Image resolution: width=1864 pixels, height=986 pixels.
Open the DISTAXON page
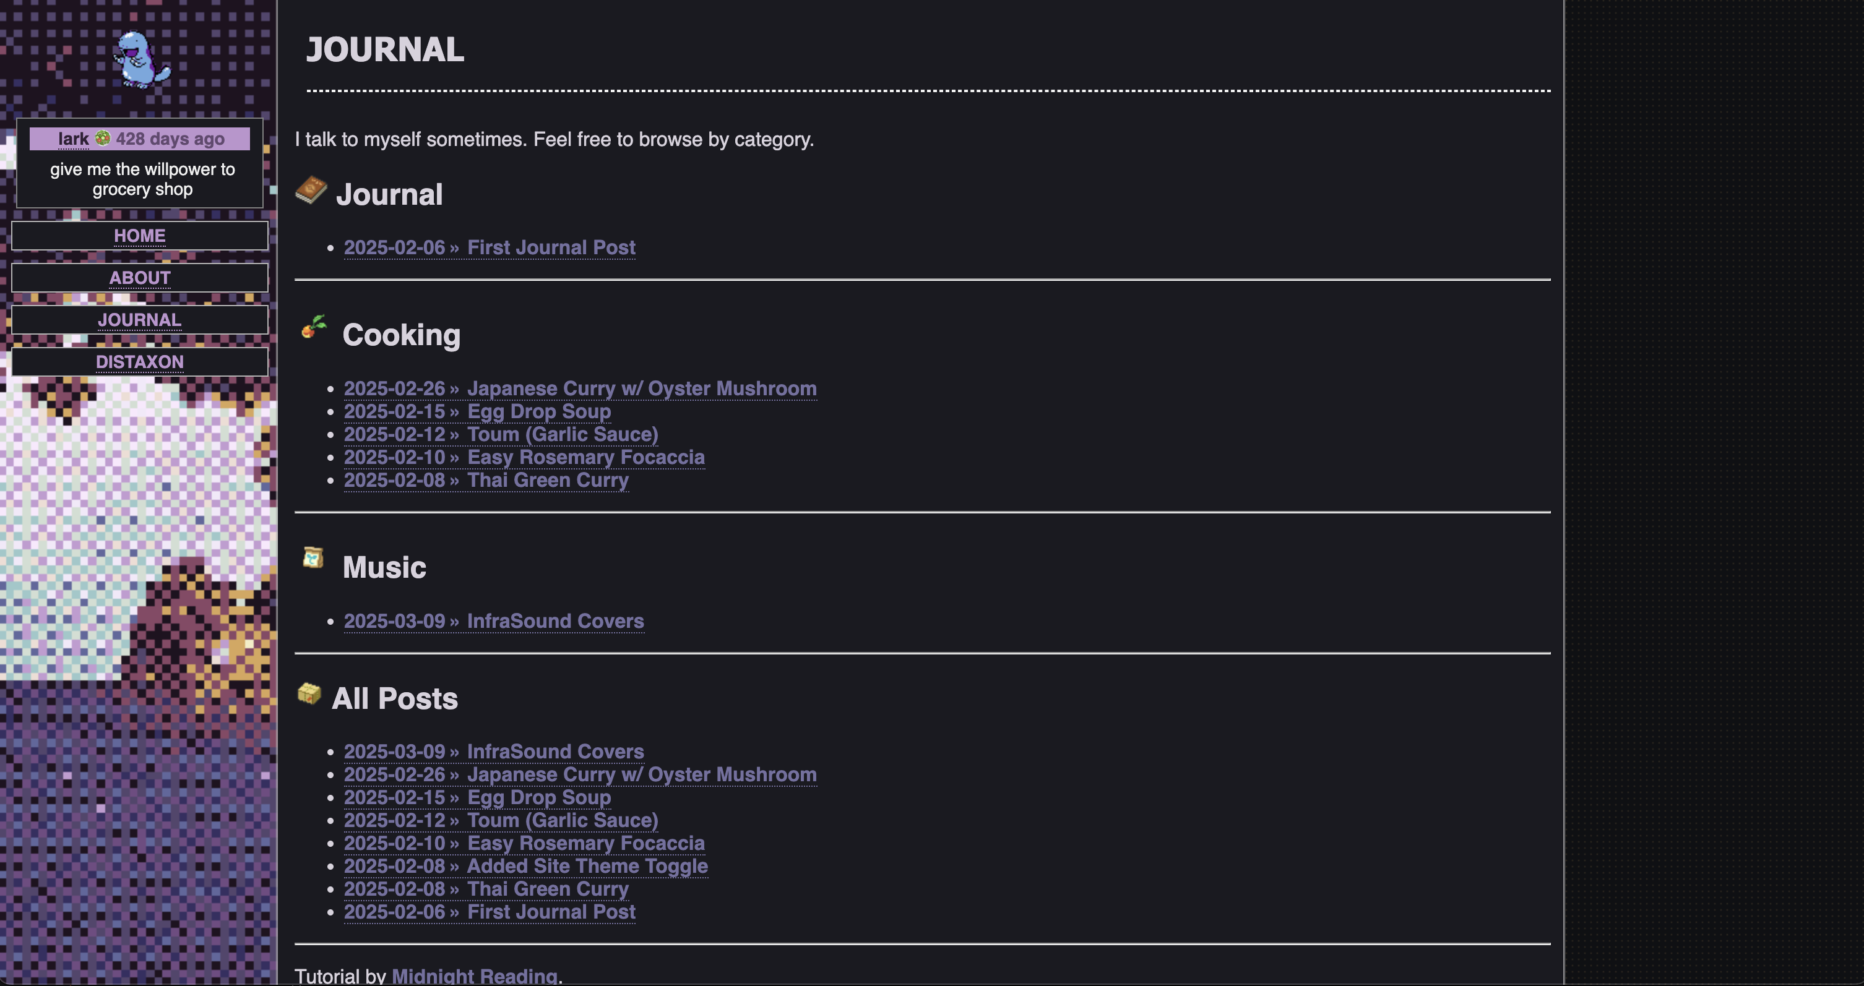[x=140, y=362]
